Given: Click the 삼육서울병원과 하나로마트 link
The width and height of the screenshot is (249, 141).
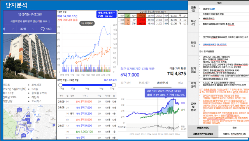Looking at the screenshot, I should [x=214, y=45].
